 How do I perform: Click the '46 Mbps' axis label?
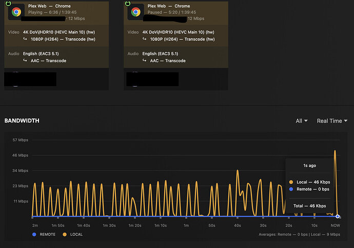tap(21, 155)
